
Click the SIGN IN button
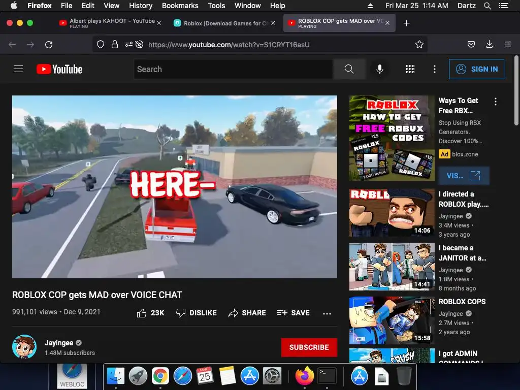click(476, 69)
